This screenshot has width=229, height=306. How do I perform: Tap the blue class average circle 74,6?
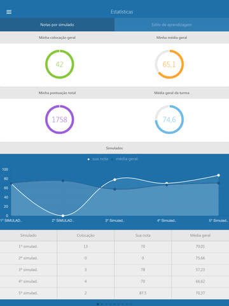(169, 119)
